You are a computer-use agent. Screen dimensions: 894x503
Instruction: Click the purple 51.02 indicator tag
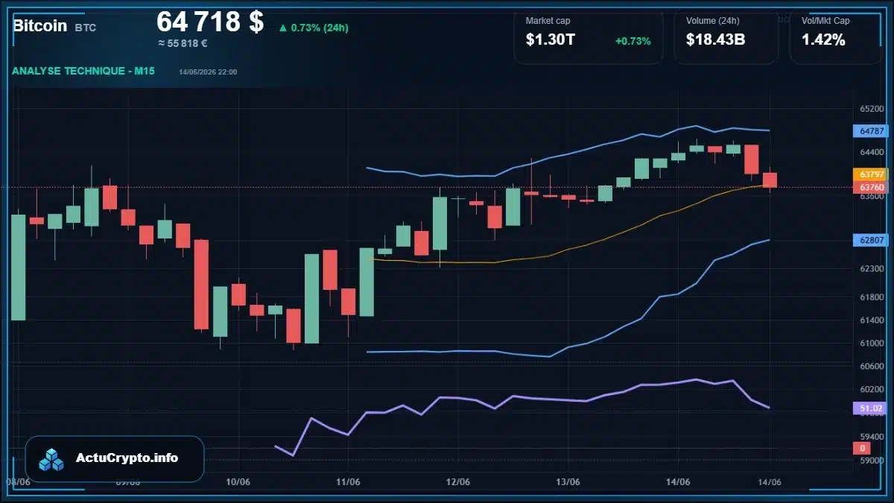[x=871, y=408]
